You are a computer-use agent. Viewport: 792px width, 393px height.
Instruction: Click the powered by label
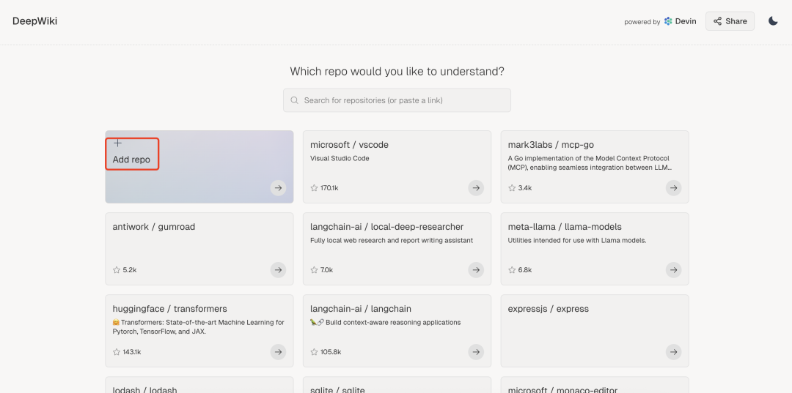[x=642, y=22]
